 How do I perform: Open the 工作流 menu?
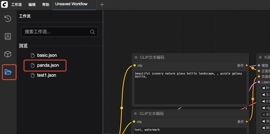click(x=16, y=4)
